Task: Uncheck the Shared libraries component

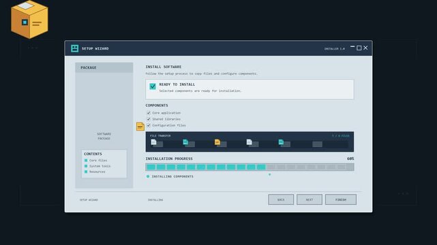Action: (149, 119)
